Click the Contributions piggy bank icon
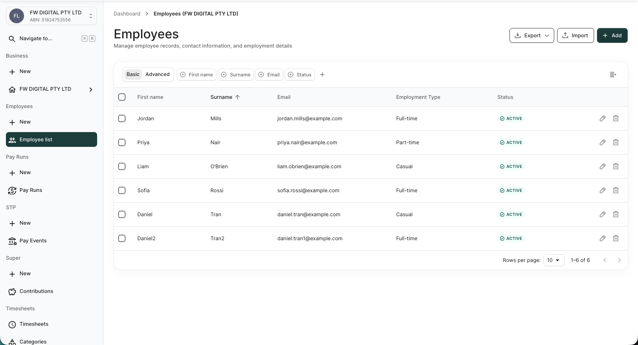 point(12,291)
